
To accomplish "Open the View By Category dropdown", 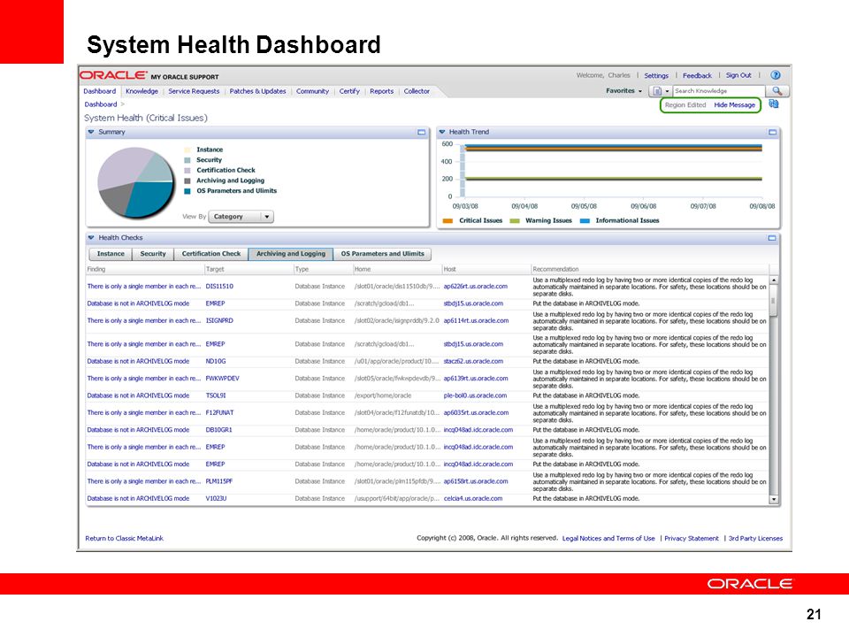I will 241,217.
